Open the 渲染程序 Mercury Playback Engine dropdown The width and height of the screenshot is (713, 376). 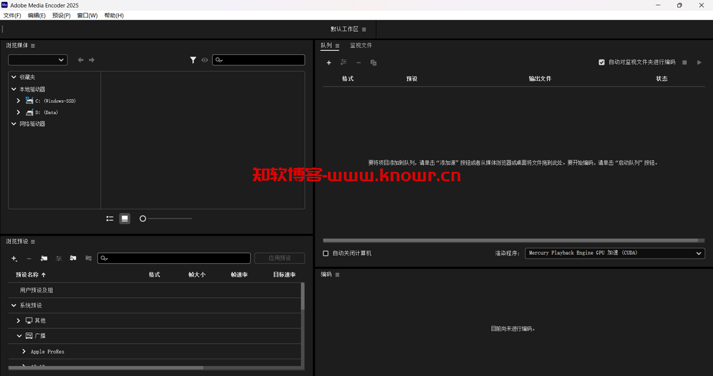click(615, 253)
